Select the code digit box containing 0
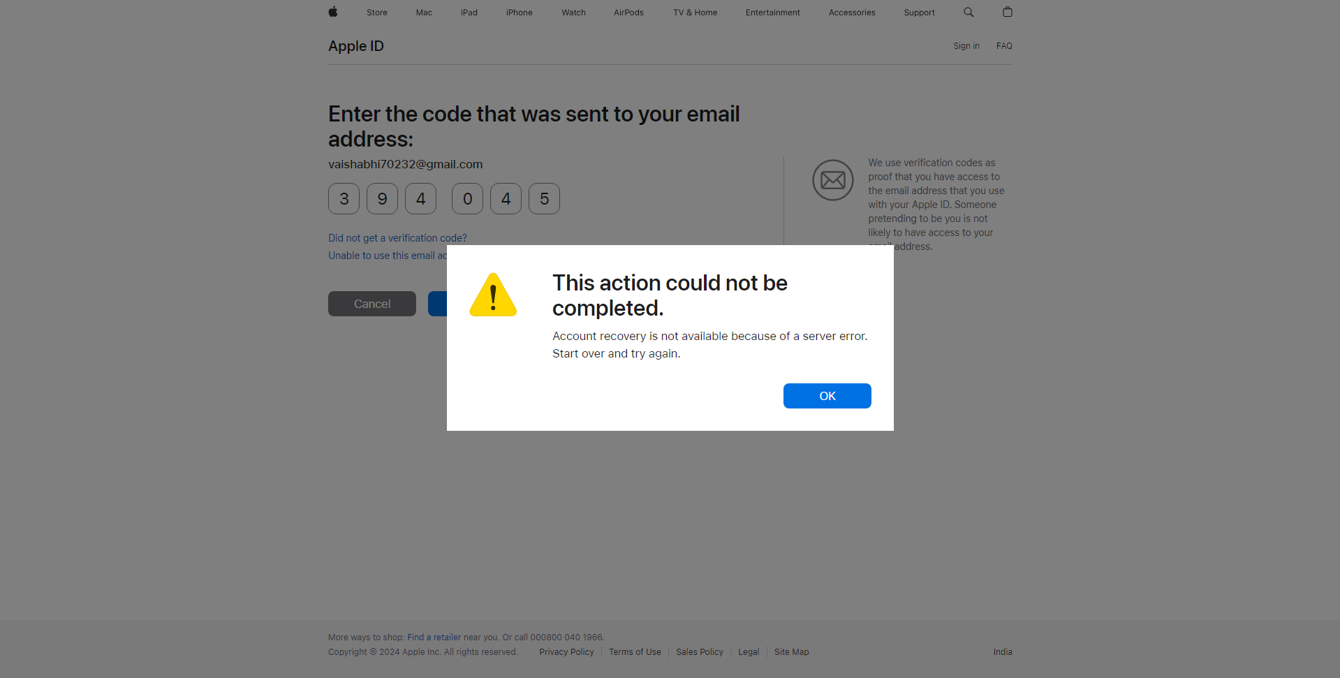This screenshot has height=678, width=1340. (x=468, y=199)
